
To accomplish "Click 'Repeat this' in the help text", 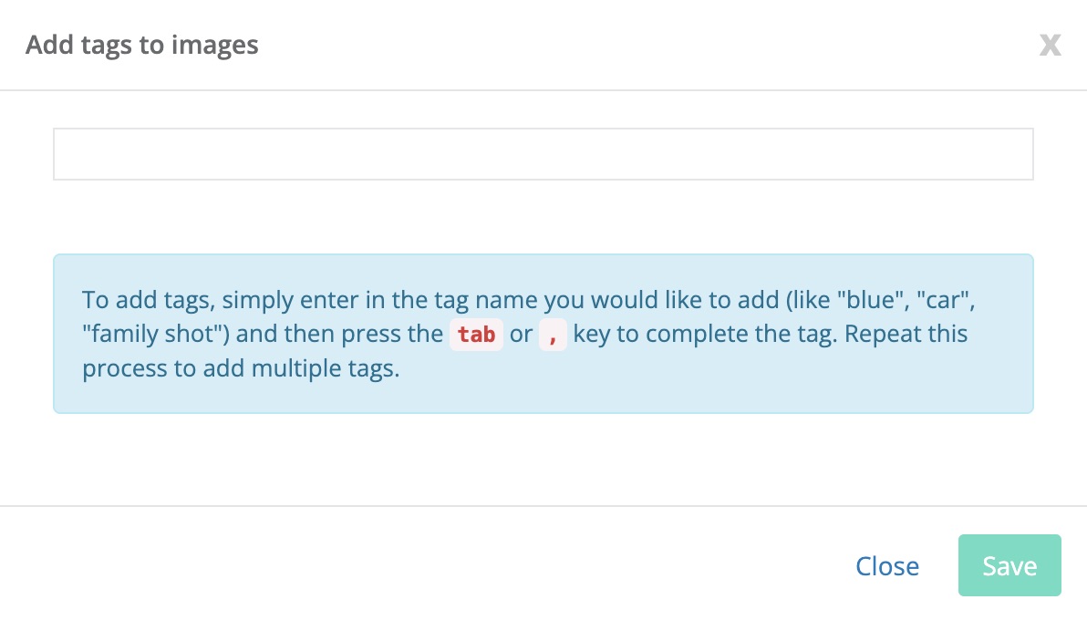I will click(x=906, y=334).
